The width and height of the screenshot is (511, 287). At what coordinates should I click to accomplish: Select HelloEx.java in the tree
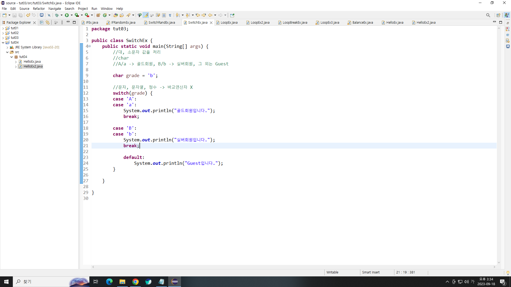pos(32,62)
